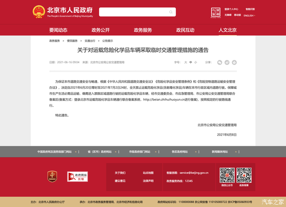Click the date 2021年6月8日
Screen dimensions: 286x207
pos(226,135)
